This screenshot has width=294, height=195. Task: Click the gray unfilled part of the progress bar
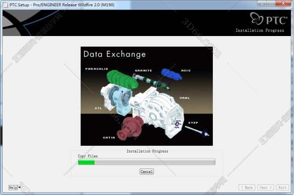[x=155, y=162]
